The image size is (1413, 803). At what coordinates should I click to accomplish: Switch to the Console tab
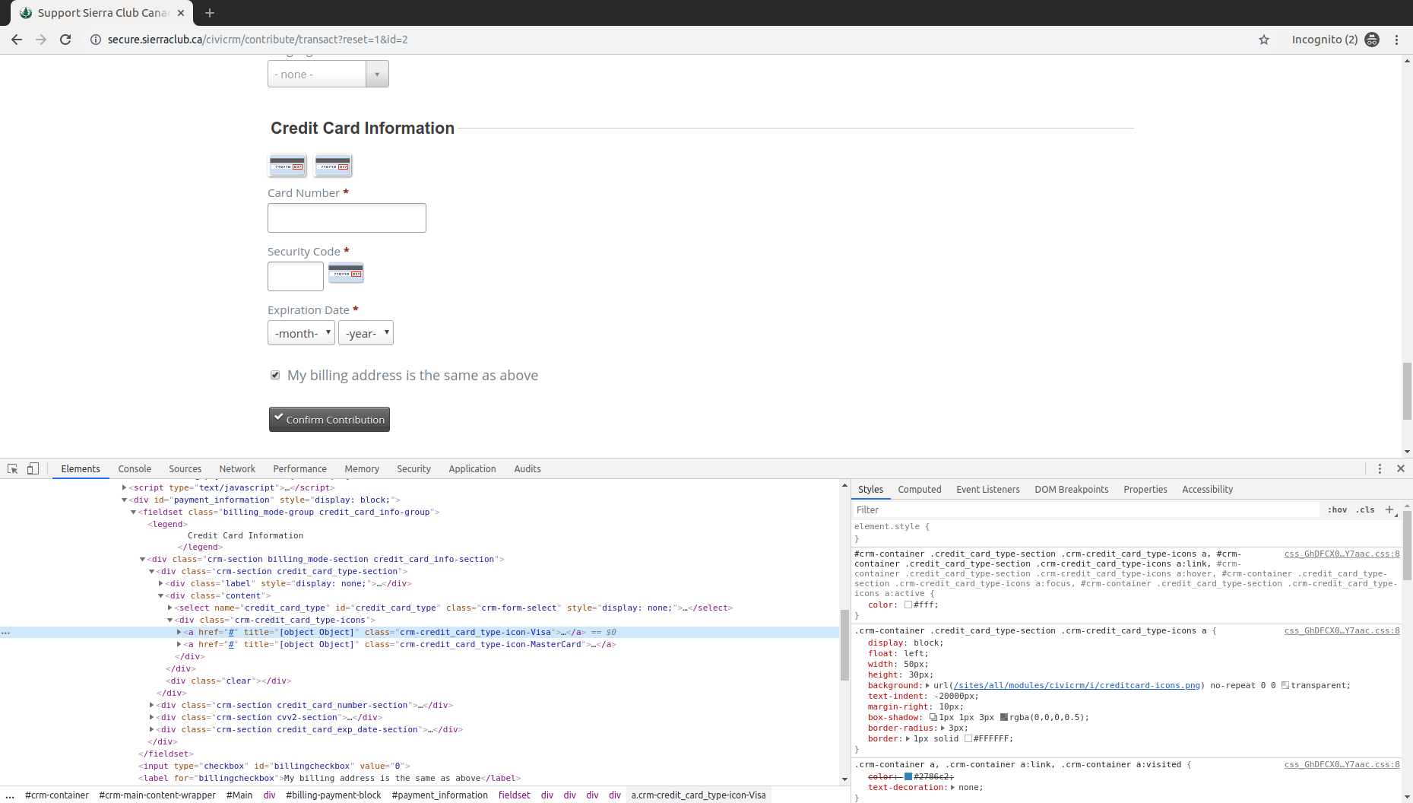(x=135, y=468)
